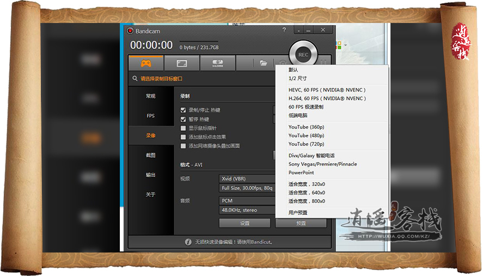This screenshot has width=482, height=276.
Task: Choose the YouTube (480p) preset
Action: coord(332,135)
